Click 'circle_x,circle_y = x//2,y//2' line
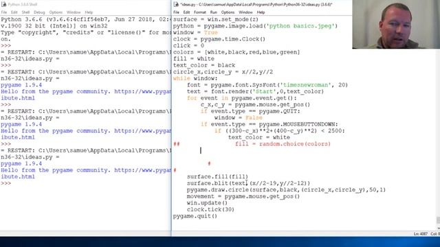 (223, 72)
